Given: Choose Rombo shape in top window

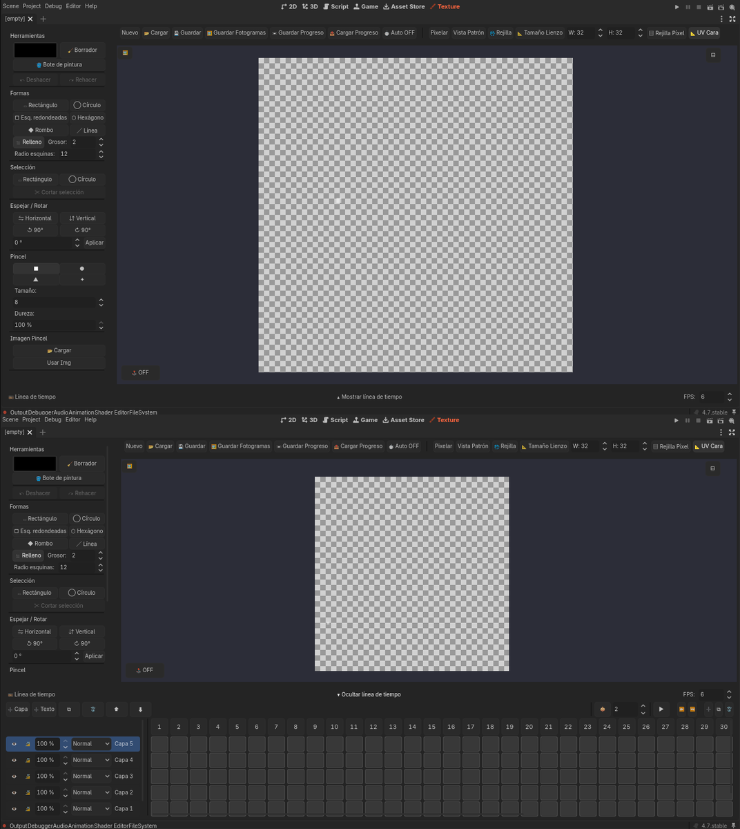Looking at the screenshot, I should click(41, 131).
